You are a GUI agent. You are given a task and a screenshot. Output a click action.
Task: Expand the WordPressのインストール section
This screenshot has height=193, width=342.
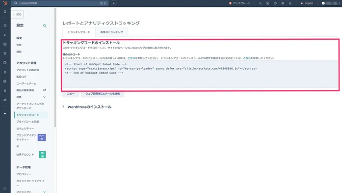pyautogui.click(x=87, y=107)
